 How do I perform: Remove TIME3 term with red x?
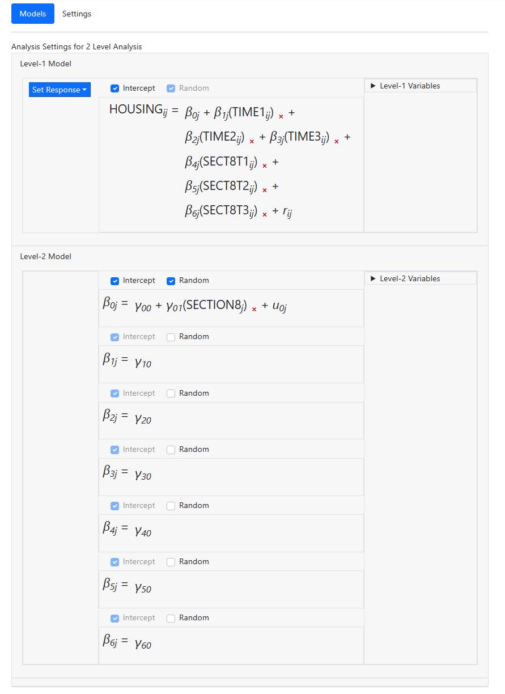337,141
